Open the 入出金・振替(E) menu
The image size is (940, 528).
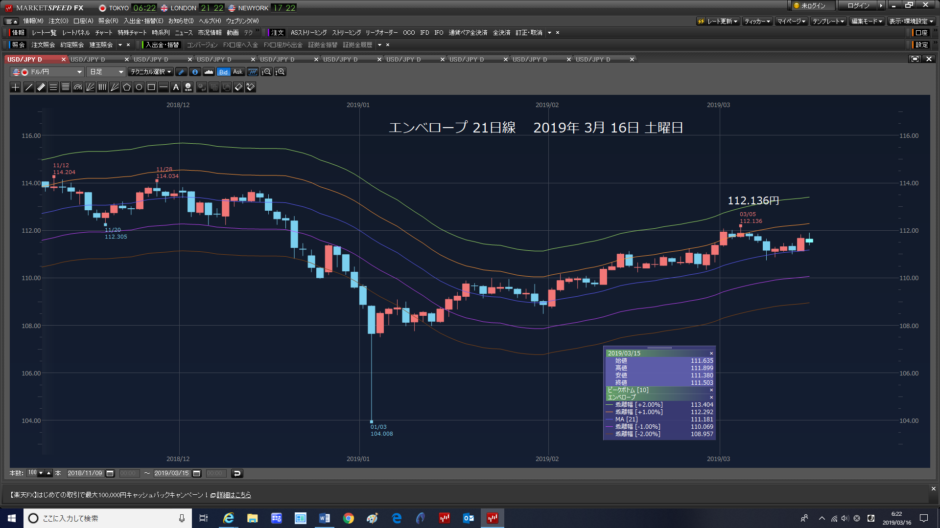(143, 21)
